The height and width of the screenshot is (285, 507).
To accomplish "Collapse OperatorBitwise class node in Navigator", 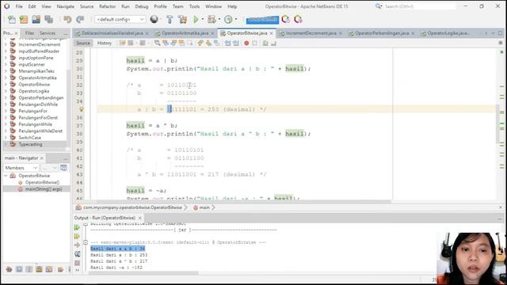I will click(6, 176).
